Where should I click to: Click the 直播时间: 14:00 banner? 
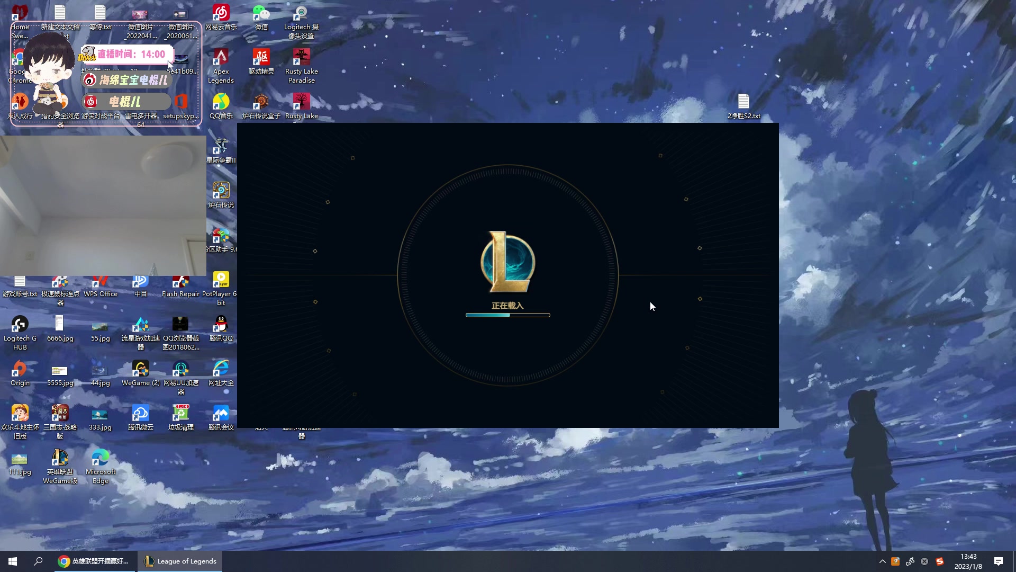pyautogui.click(x=127, y=54)
